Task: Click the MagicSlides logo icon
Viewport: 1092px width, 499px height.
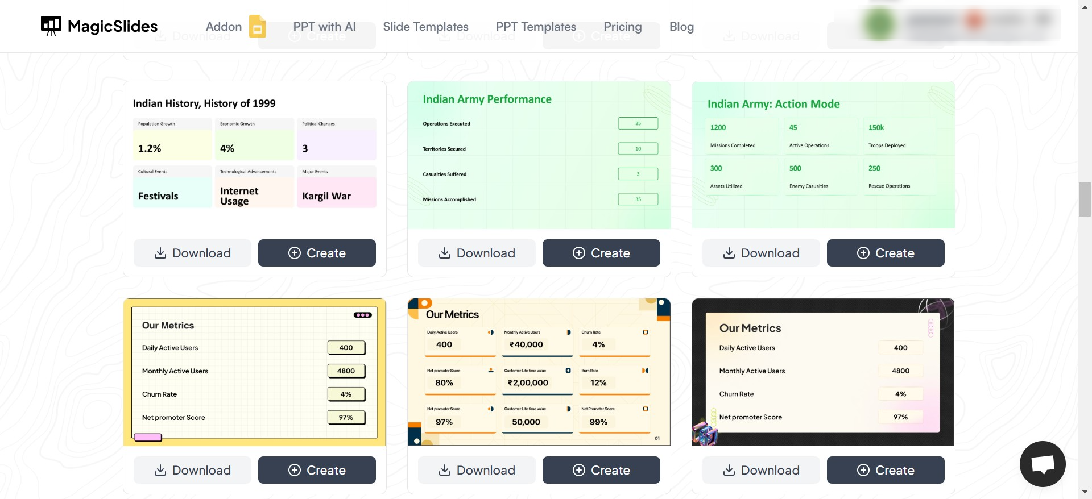Action: (x=51, y=26)
